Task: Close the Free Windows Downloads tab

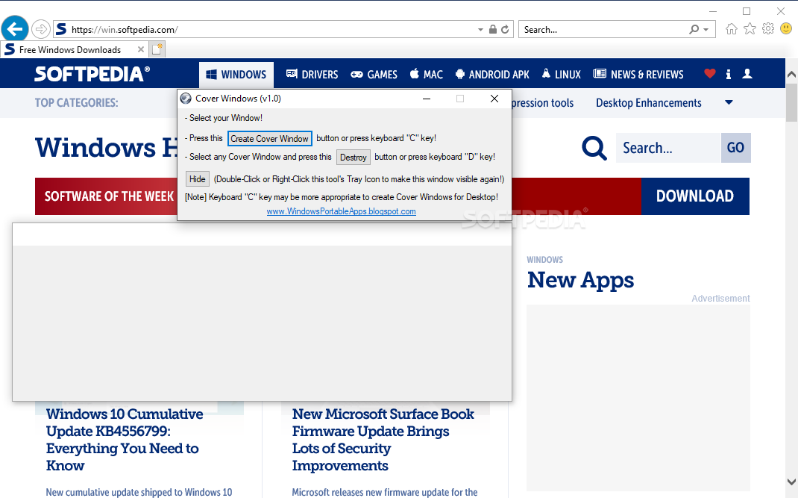Action: (141, 49)
